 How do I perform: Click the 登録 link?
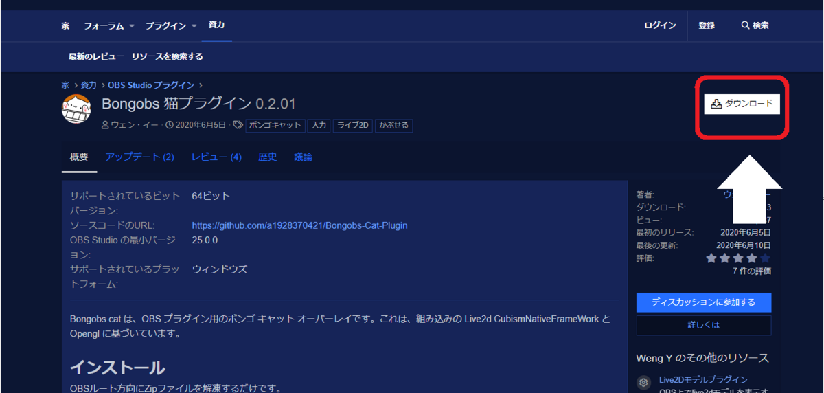(x=707, y=25)
